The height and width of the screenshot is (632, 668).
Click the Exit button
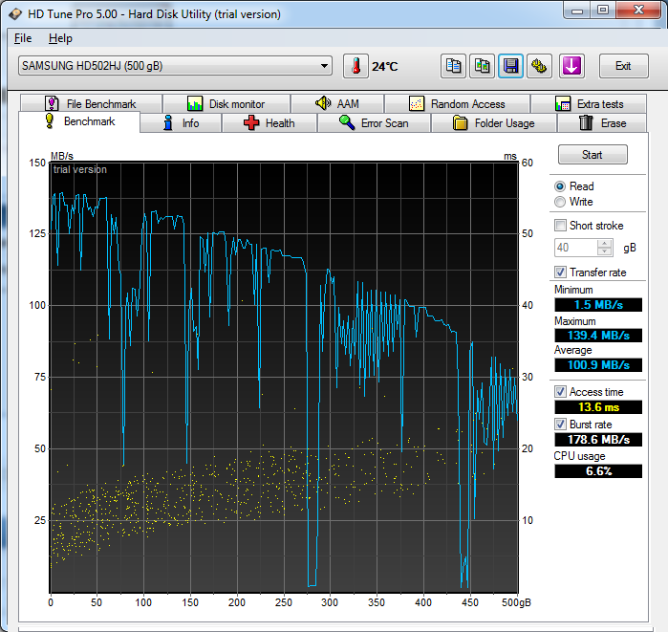click(624, 66)
